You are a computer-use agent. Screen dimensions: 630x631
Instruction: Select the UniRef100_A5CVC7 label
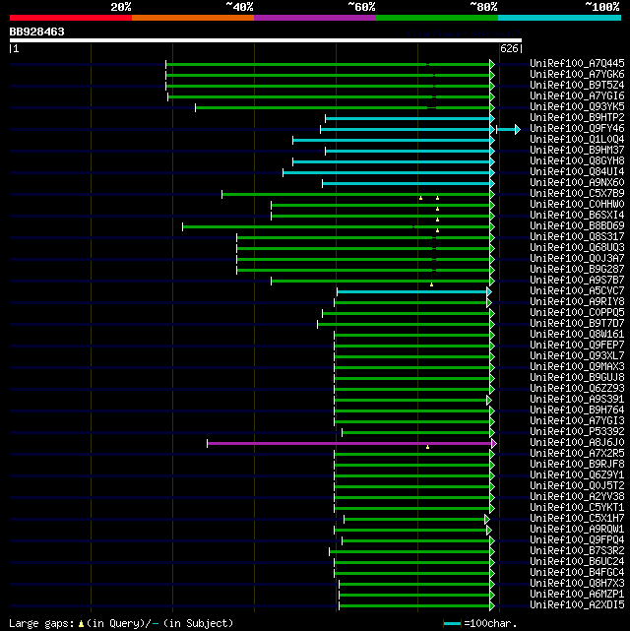click(x=577, y=291)
